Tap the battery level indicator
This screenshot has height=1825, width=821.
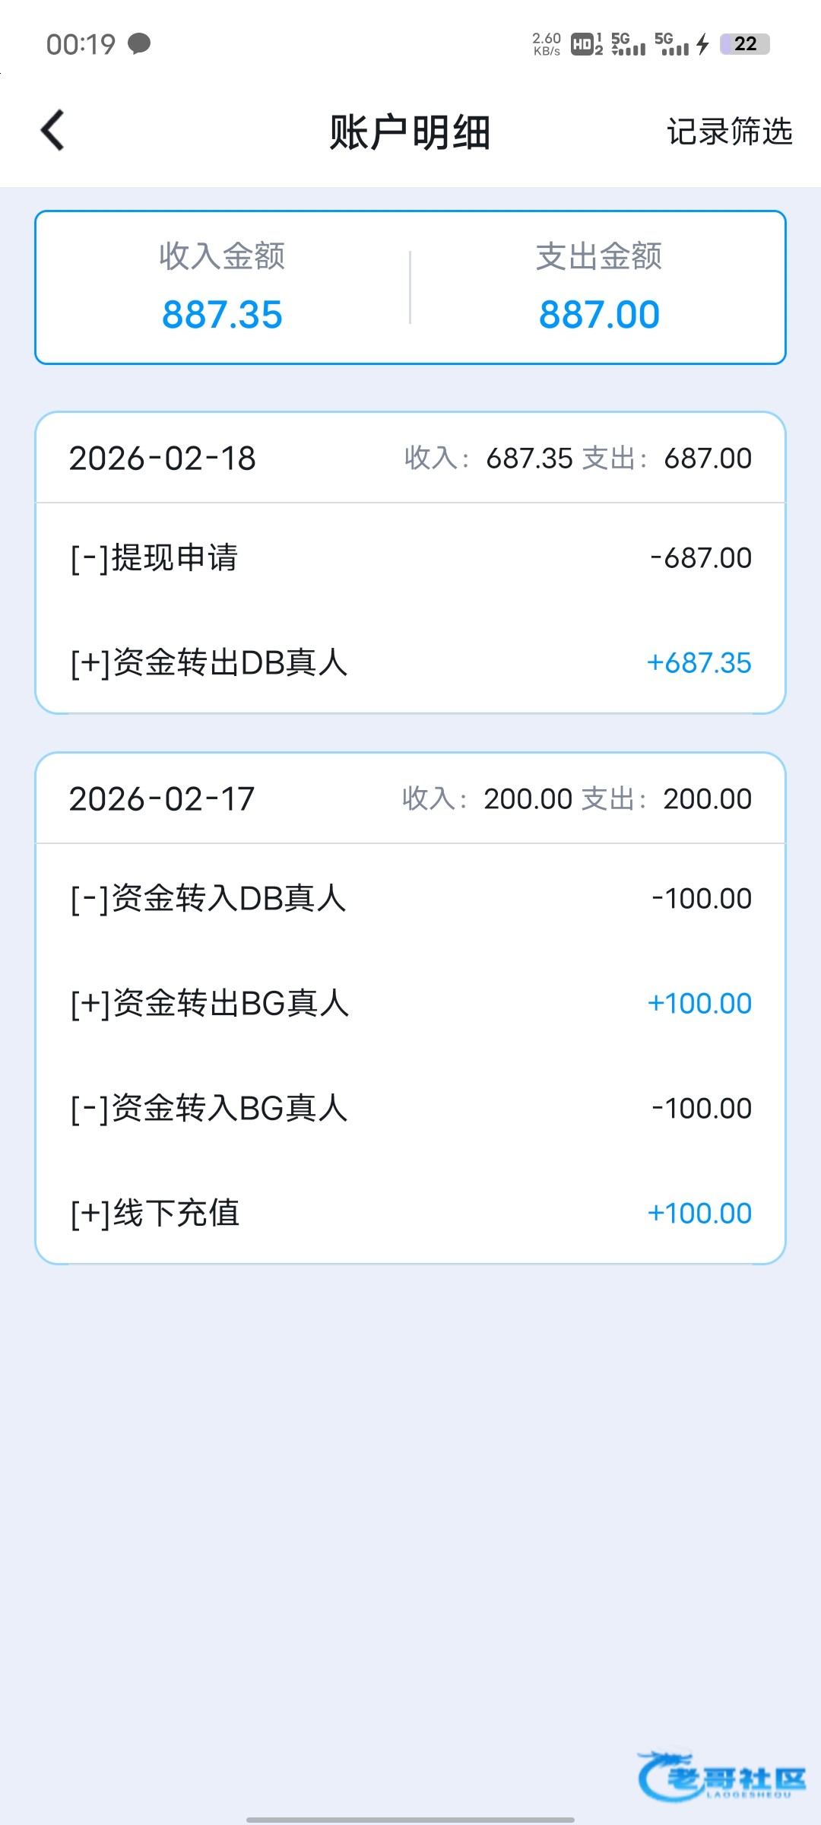tap(745, 44)
